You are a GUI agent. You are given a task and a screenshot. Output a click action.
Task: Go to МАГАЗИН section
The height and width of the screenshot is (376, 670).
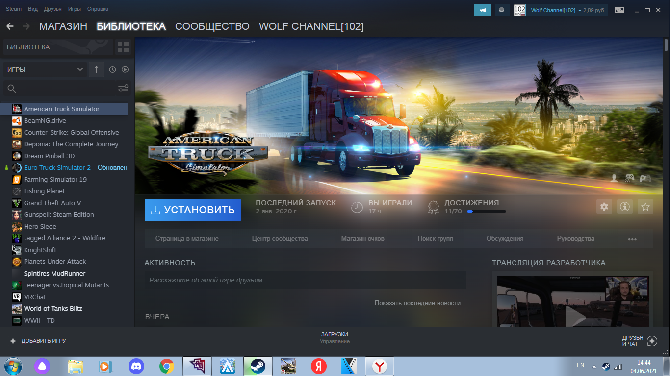click(63, 26)
